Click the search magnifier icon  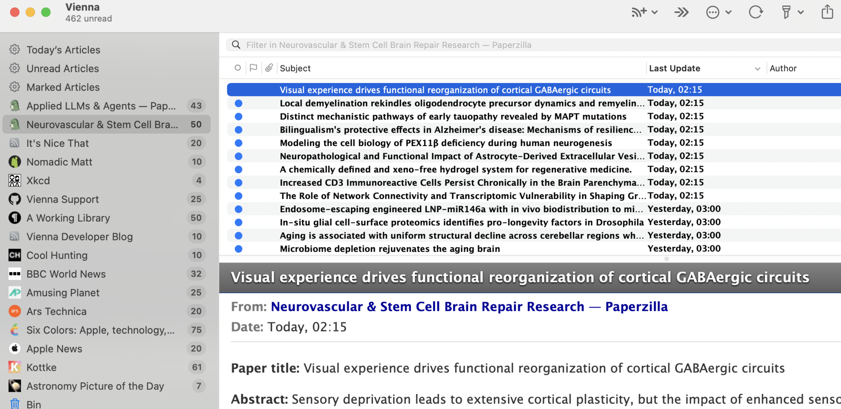click(x=236, y=45)
